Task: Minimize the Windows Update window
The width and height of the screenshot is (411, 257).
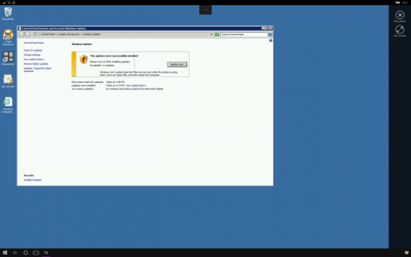Action: tap(263, 28)
